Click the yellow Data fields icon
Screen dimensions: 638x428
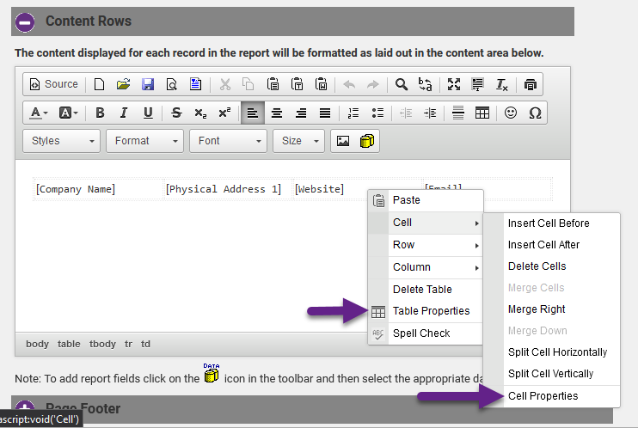click(367, 141)
